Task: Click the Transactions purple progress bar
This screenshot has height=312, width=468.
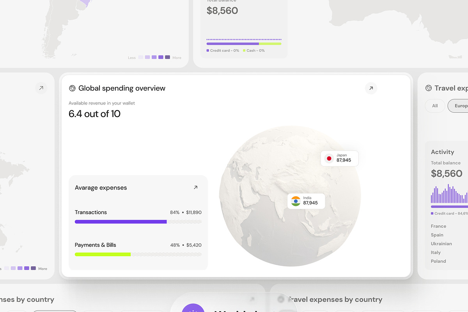Action: pyautogui.click(x=121, y=222)
